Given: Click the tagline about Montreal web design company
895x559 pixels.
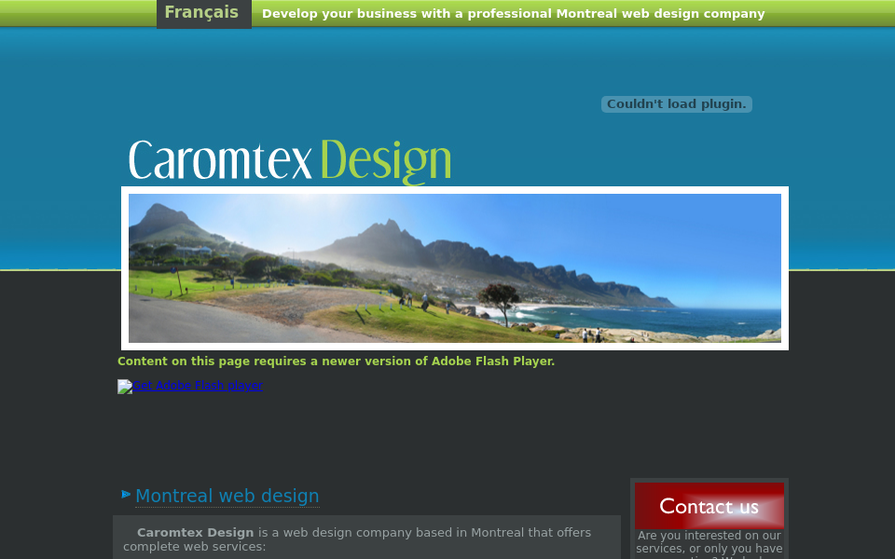Looking at the screenshot, I should point(514,13).
